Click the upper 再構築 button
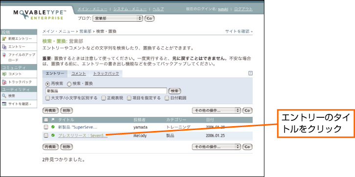The image size is (355, 177). point(50,111)
